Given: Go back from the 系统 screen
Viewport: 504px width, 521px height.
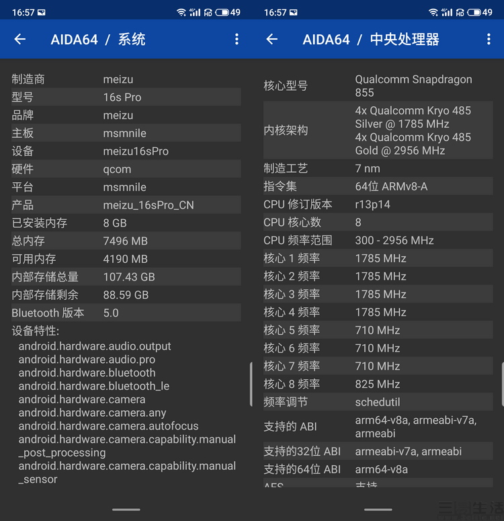Looking at the screenshot, I should click(x=20, y=39).
